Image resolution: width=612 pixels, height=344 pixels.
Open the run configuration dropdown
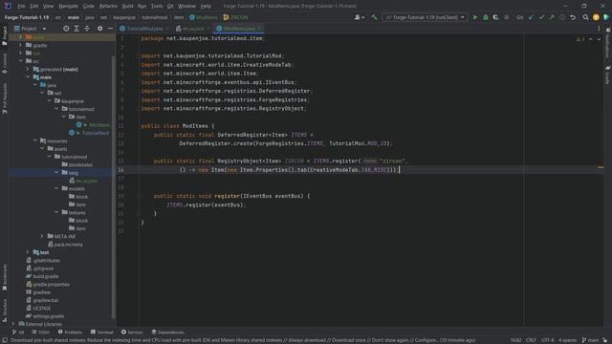pyautogui.click(x=425, y=17)
